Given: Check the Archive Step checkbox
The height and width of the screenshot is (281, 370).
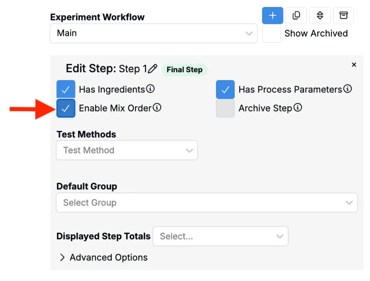Looking at the screenshot, I should coord(225,108).
